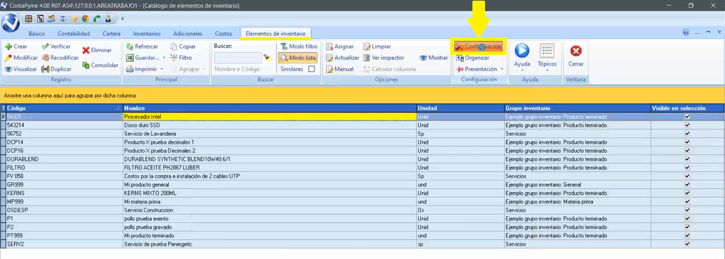Click the green phone quick access icon

(x=97, y=19)
